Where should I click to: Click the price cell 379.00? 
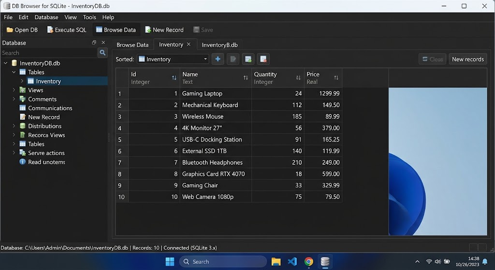tap(323, 128)
